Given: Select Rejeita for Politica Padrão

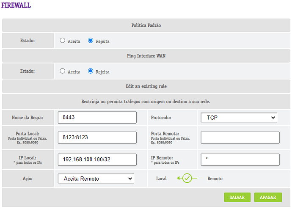Looking at the screenshot, I should [91, 40].
